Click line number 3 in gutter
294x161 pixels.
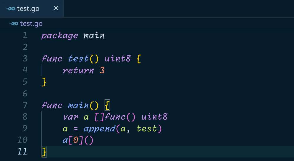click(25, 58)
